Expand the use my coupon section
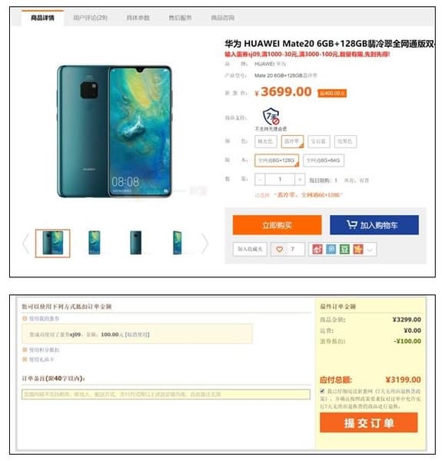 pyautogui.click(x=41, y=318)
